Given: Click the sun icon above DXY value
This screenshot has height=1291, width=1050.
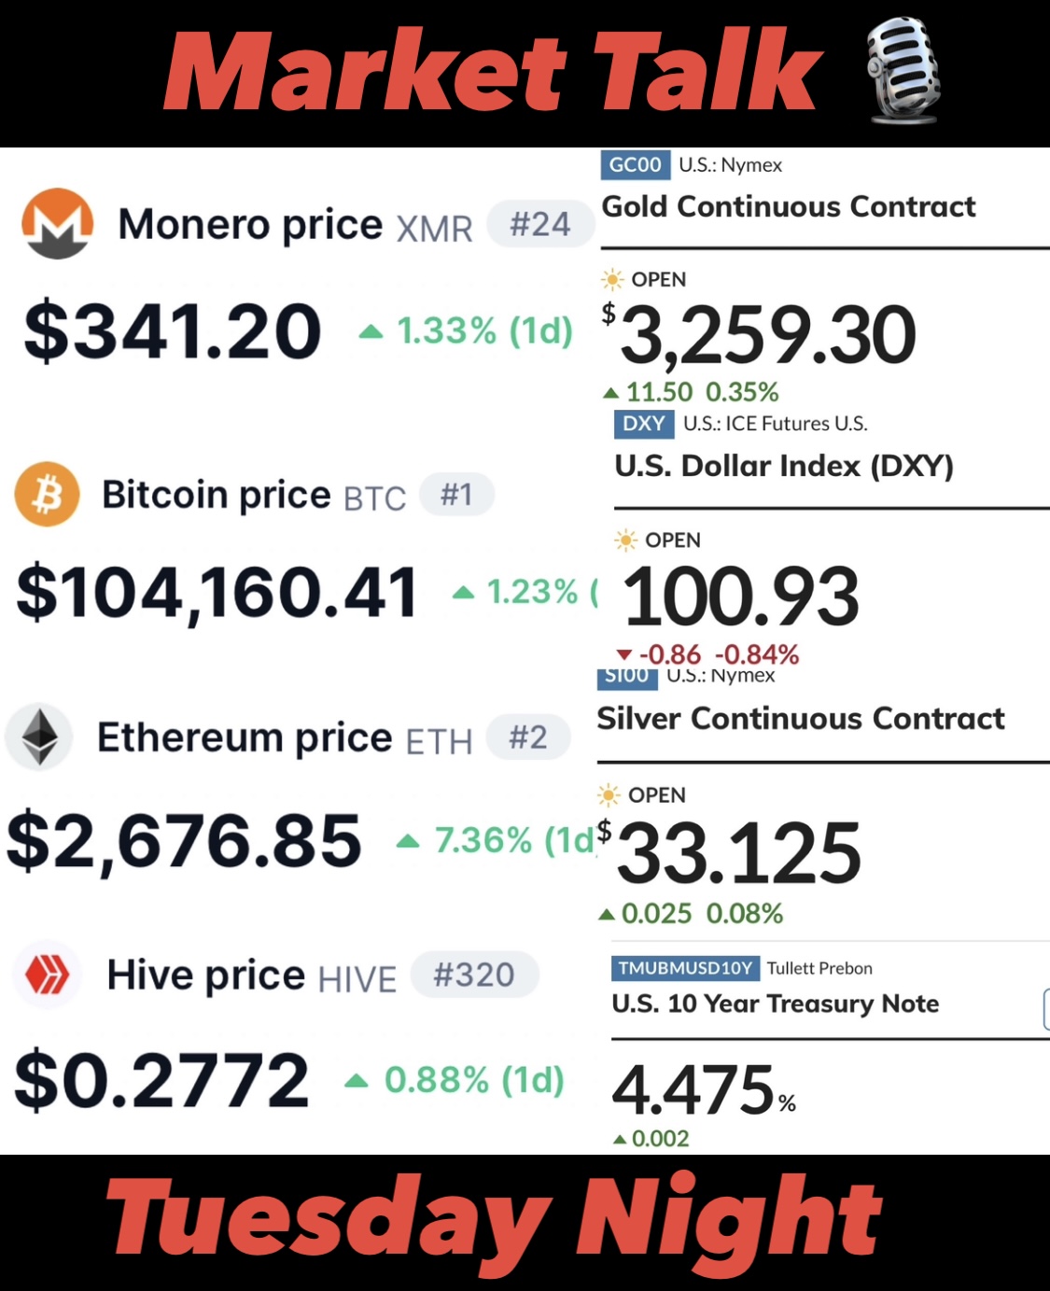Looking at the screenshot, I should [x=625, y=540].
